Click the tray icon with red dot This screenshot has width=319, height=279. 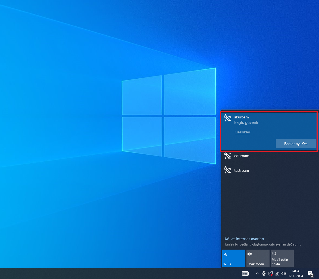coord(270,274)
